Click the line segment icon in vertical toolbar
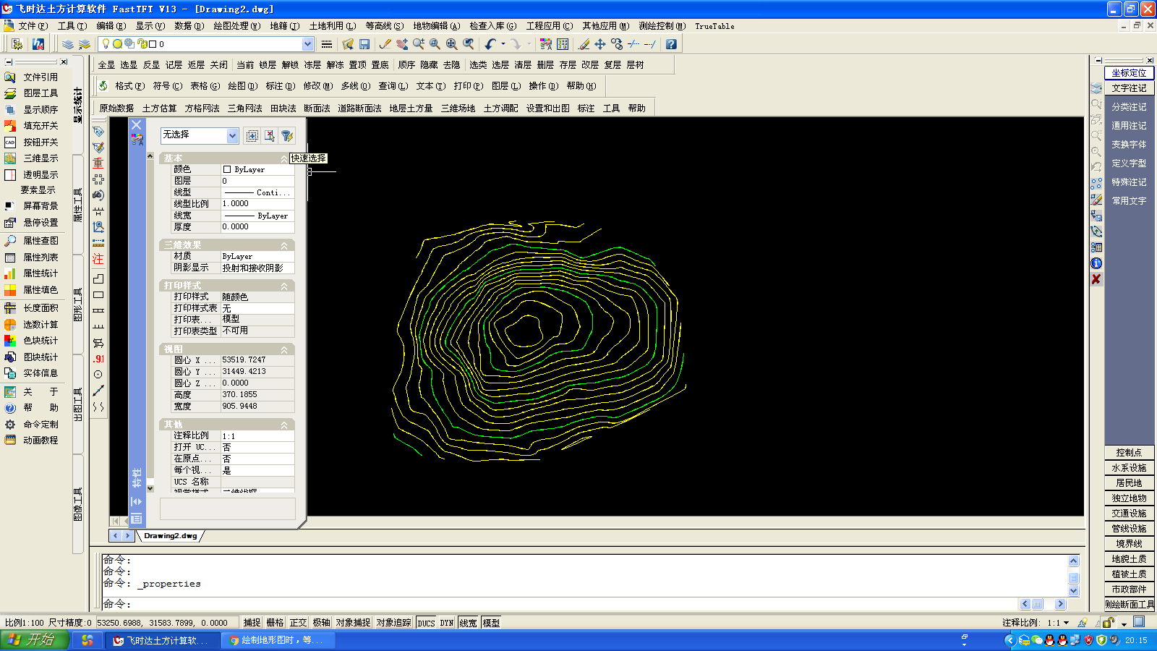Image resolution: width=1157 pixels, height=651 pixels. point(98,391)
